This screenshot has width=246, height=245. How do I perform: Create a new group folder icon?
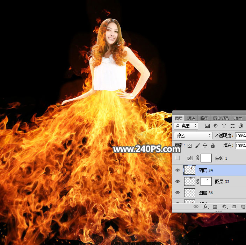pyautogui.click(x=234, y=206)
